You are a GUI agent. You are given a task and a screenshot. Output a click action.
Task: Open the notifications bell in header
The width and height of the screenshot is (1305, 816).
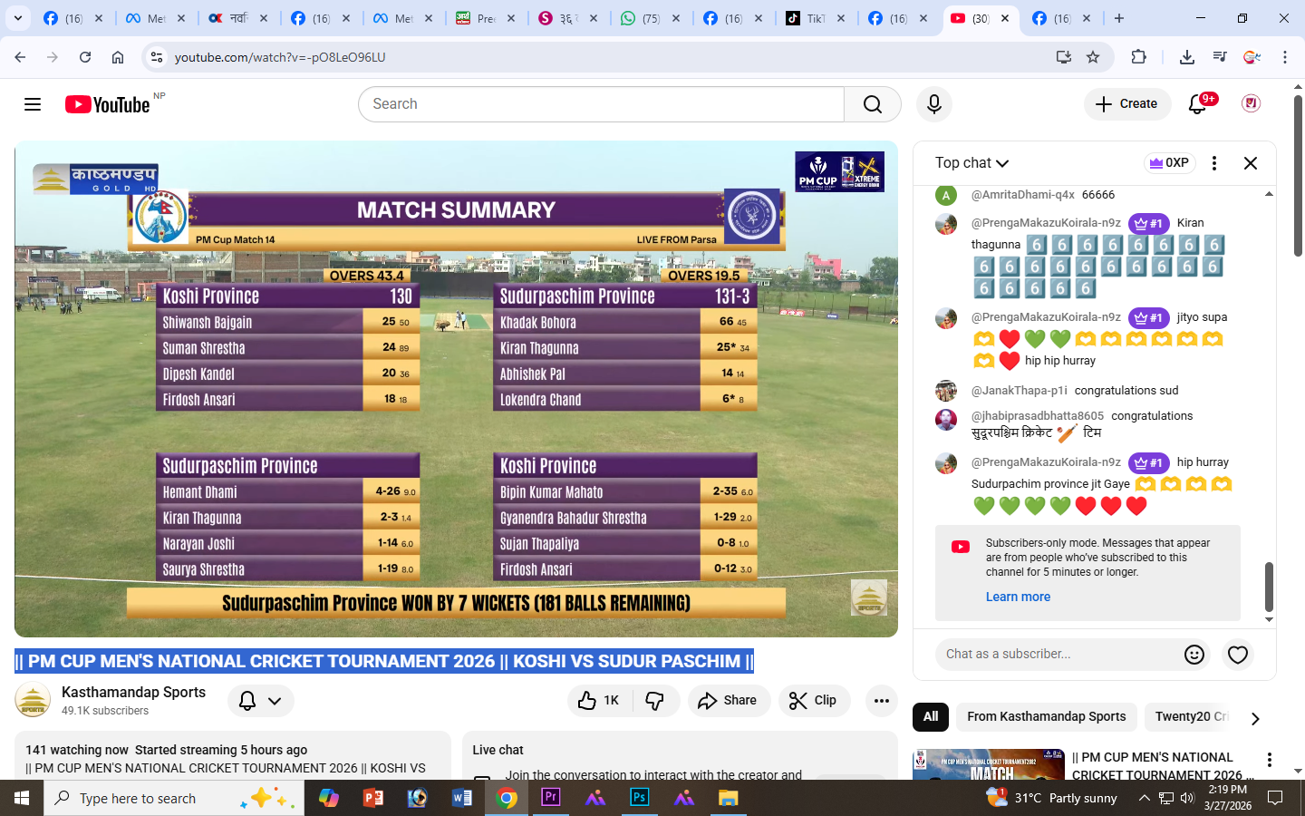1198,104
